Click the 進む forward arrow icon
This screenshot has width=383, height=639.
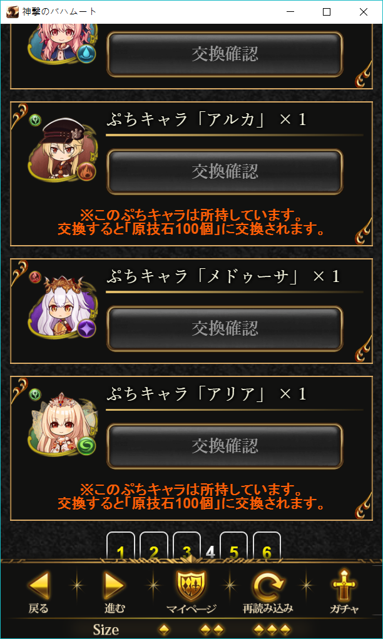click(113, 585)
